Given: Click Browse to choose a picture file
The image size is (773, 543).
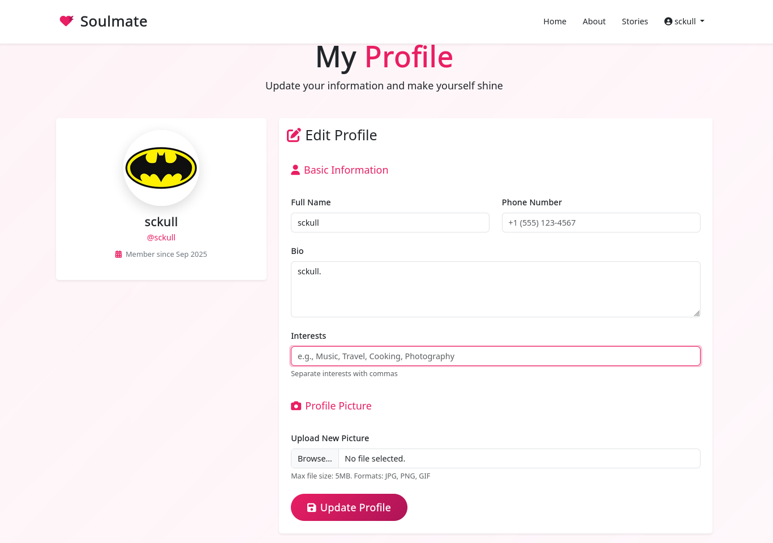Looking at the screenshot, I should [x=315, y=459].
